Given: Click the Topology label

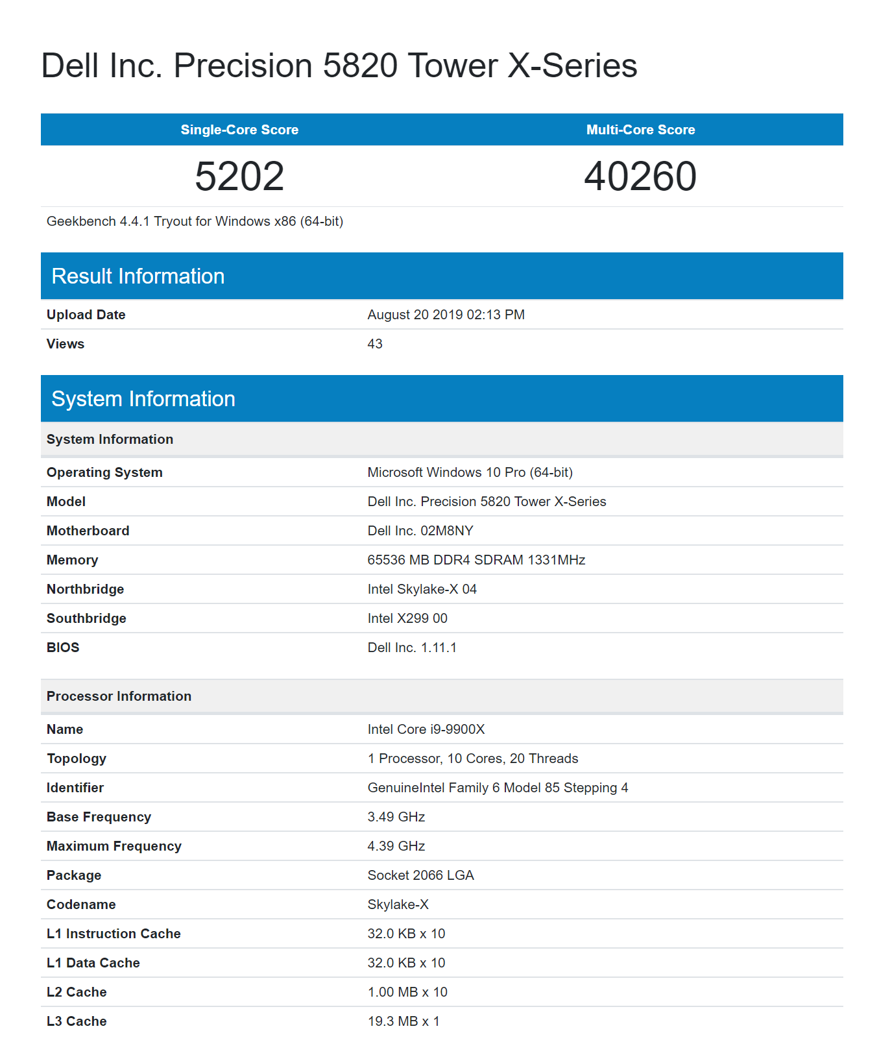Looking at the screenshot, I should pyautogui.click(x=77, y=759).
